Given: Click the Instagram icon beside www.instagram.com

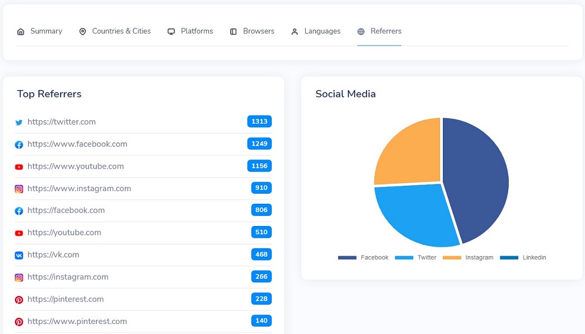Looking at the screenshot, I should [19, 189].
